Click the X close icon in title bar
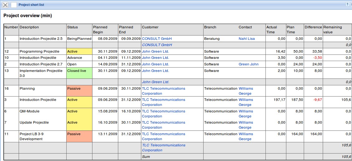The width and height of the screenshot is (352, 161). click(x=5, y=5)
